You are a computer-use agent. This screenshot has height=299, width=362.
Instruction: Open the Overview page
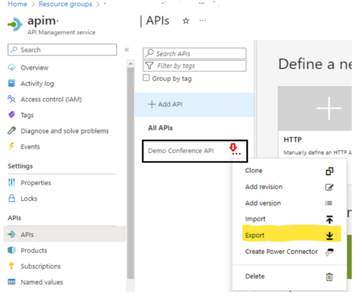34,68
